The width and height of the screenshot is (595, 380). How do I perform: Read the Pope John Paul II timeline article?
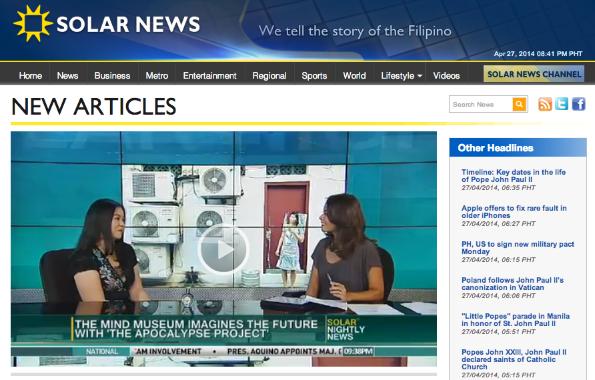tap(513, 176)
